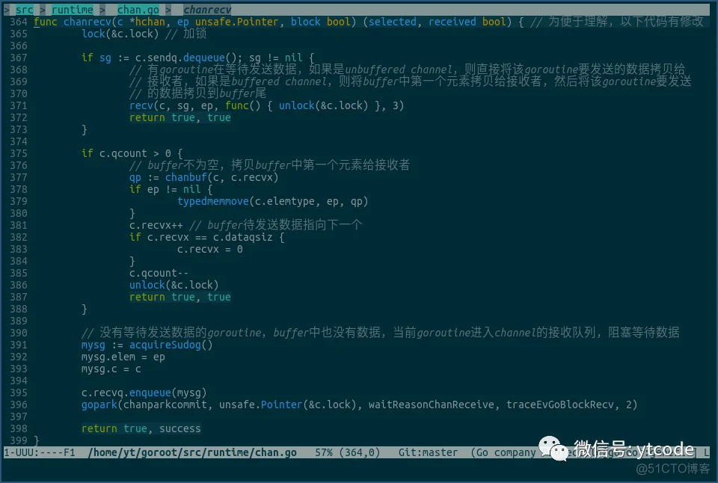
Task: Click 'return true, true' on line 387
Action: (180, 297)
